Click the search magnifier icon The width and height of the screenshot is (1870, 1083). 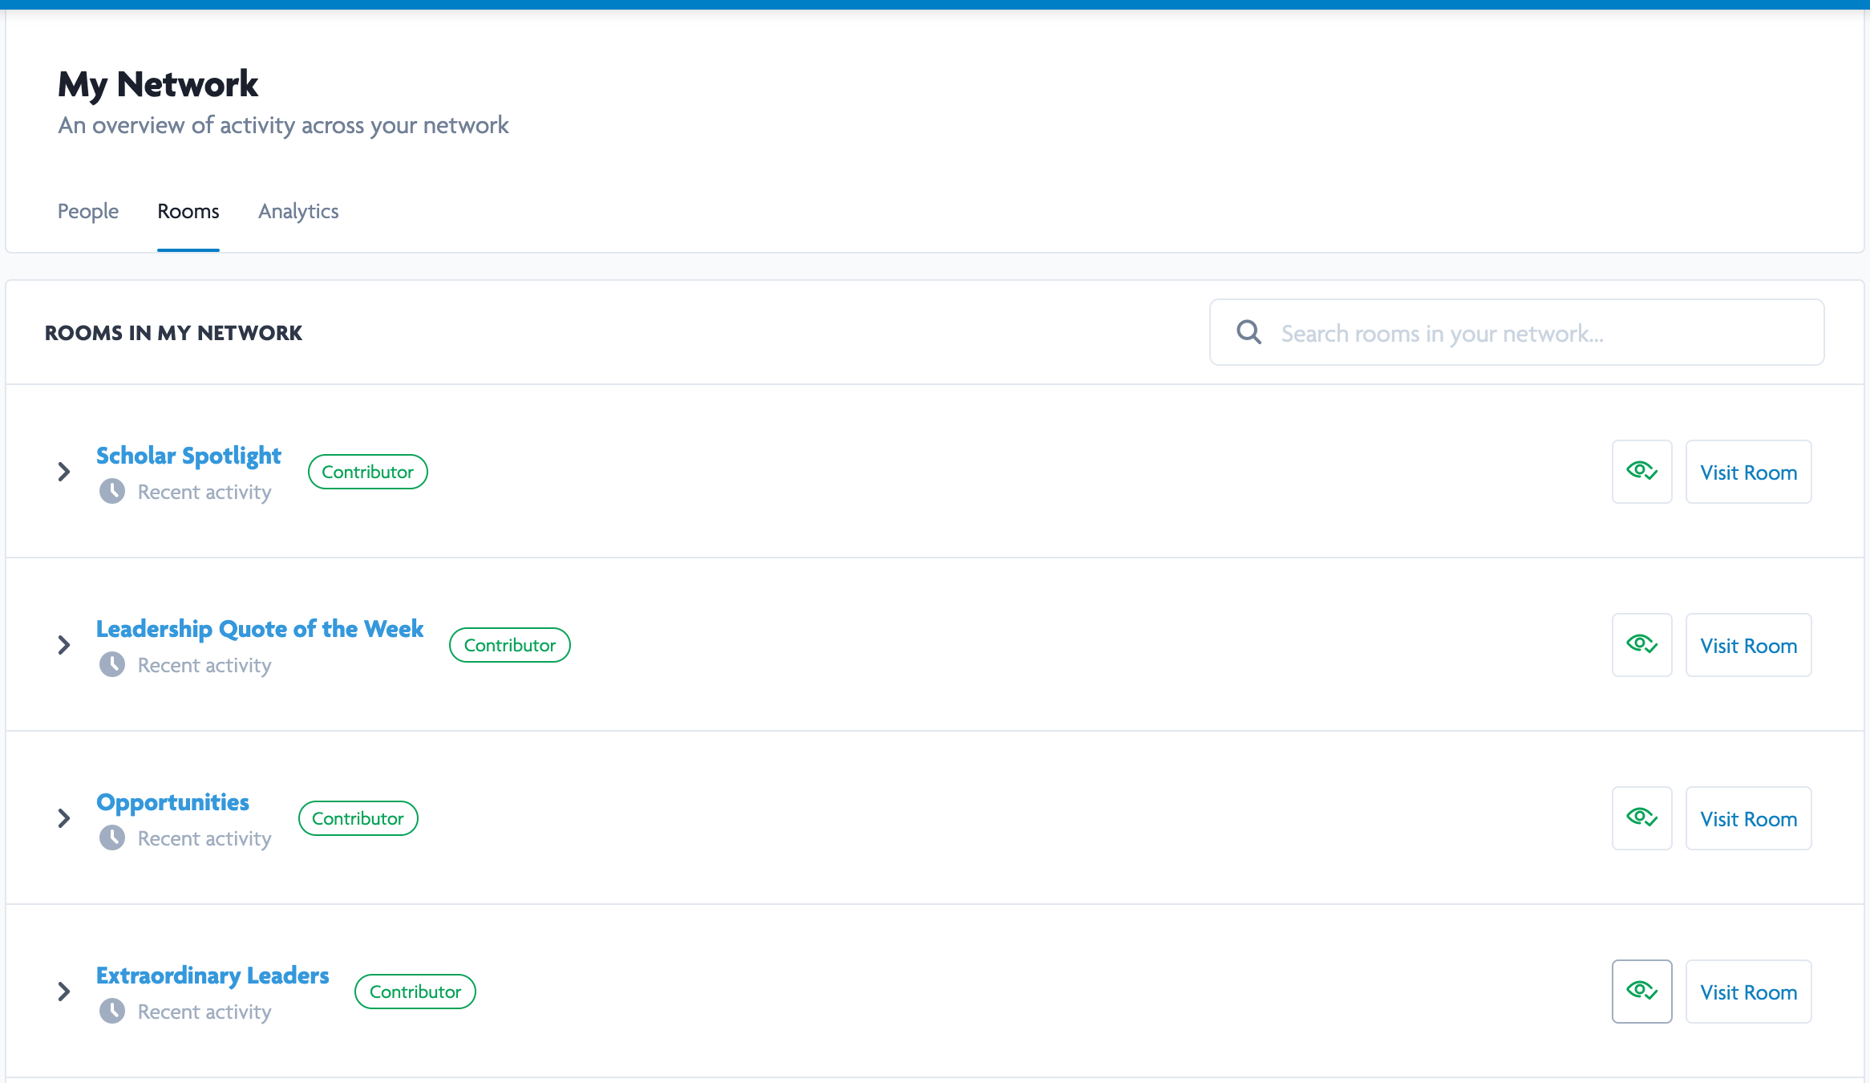pos(1249,332)
